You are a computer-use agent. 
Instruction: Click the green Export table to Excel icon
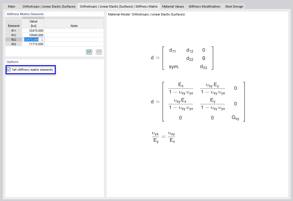(89, 52)
